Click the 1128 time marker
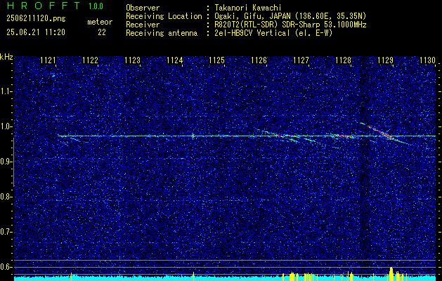The height and width of the screenshot is (281, 442). click(x=344, y=60)
